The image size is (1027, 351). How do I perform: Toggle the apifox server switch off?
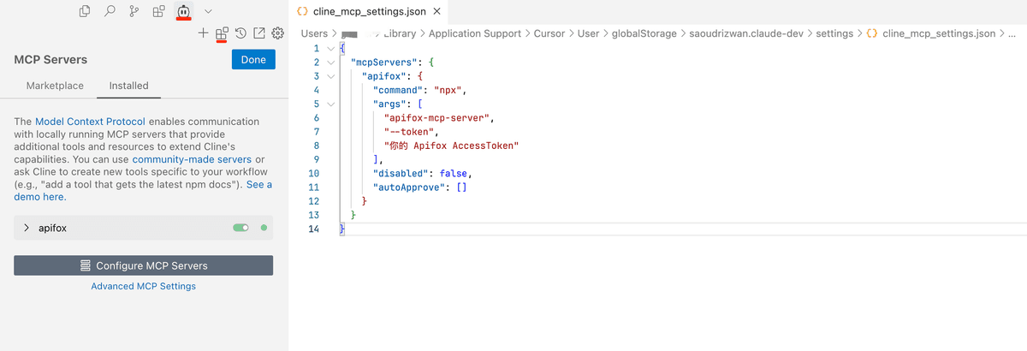pyautogui.click(x=240, y=228)
